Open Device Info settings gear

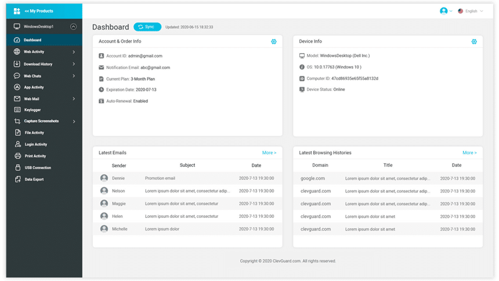coord(474,41)
